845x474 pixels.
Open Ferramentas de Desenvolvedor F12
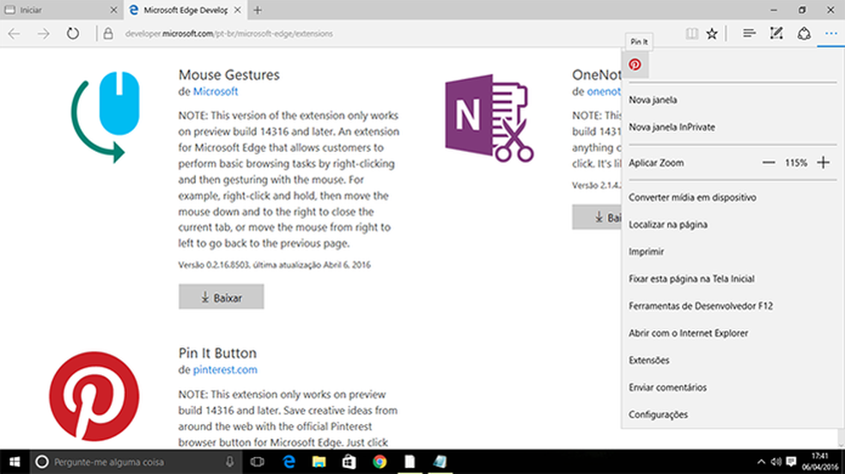pos(701,306)
